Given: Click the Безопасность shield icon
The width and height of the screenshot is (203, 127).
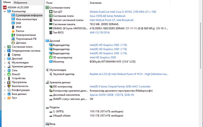Looking at the screenshot, I should (9, 86).
